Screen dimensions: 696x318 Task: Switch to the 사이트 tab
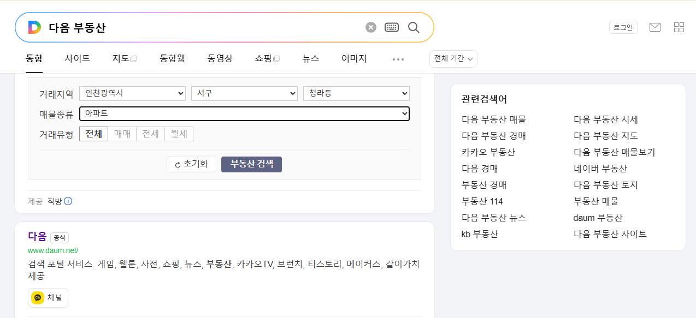pos(78,58)
